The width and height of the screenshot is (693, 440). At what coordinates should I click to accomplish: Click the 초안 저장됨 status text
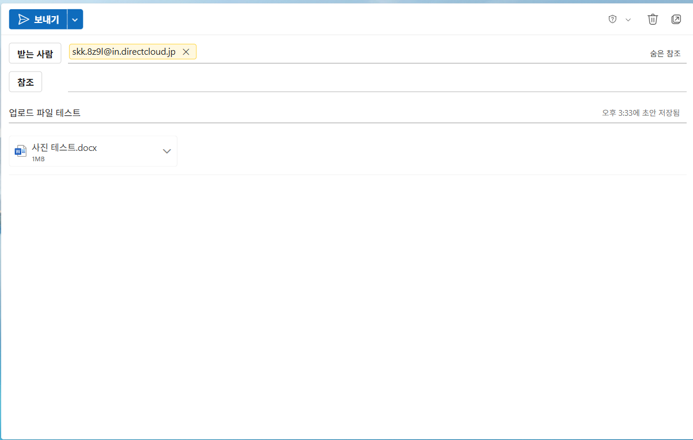click(x=641, y=113)
